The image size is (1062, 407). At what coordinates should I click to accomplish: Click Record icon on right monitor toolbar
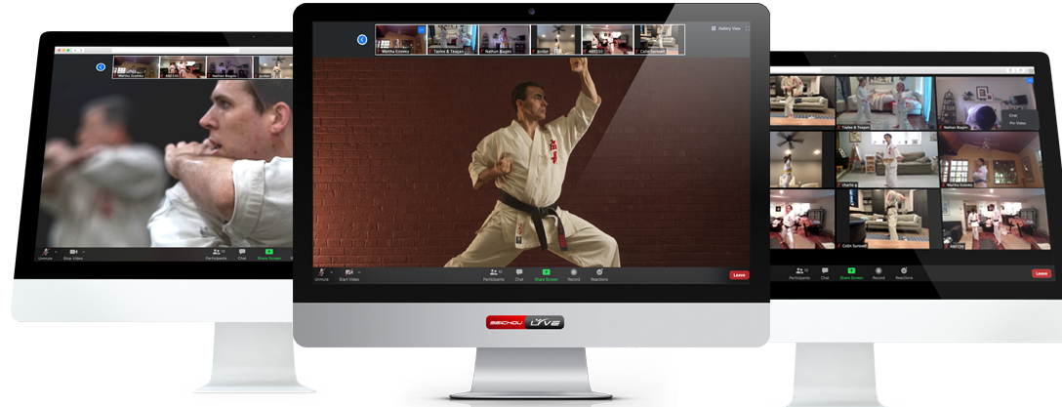click(878, 272)
